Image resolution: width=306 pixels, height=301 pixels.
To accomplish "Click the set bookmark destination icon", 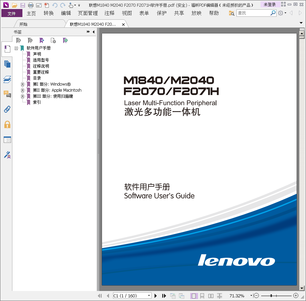I will point(41,40).
